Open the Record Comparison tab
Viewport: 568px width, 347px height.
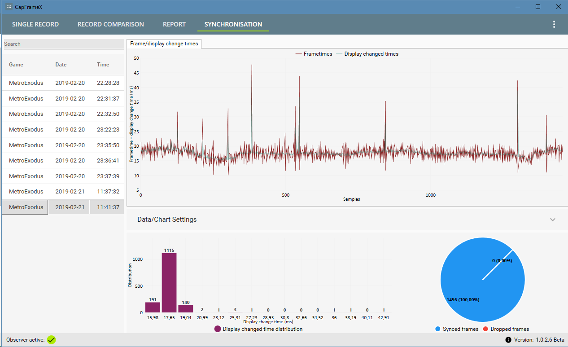[x=111, y=24]
